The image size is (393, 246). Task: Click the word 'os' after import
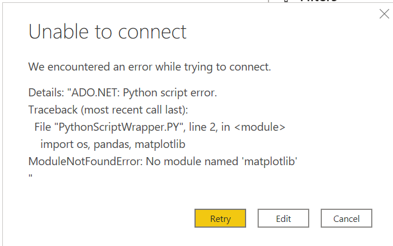click(x=82, y=145)
